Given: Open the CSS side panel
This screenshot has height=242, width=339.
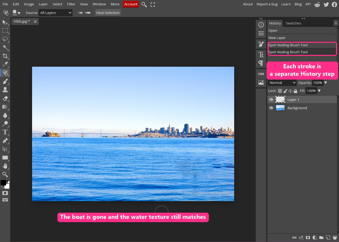Looking at the screenshot, I should tap(261, 74).
